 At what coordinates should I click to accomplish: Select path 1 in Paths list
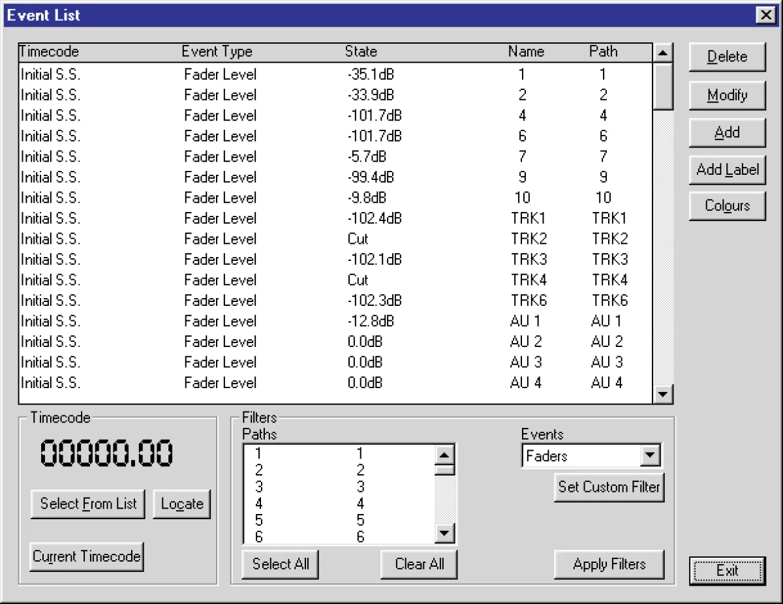click(339, 453)
